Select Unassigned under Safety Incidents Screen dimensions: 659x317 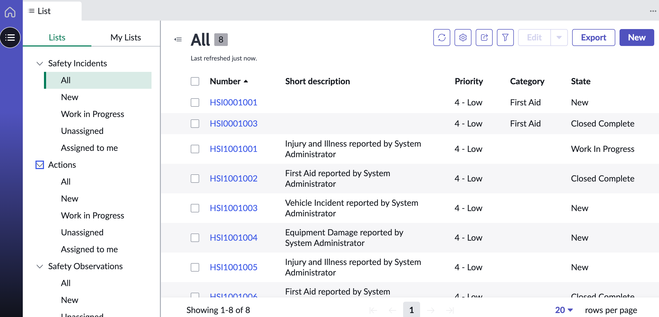coord(82,131)
